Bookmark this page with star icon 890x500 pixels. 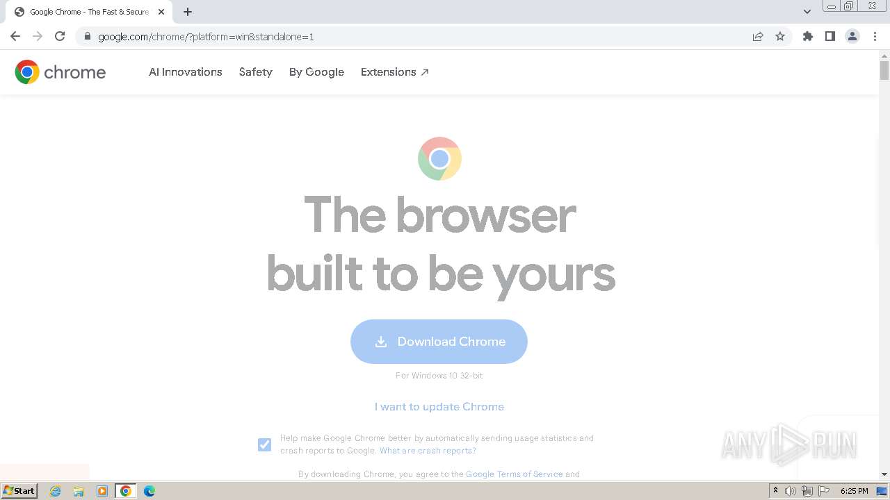point(780,36)
